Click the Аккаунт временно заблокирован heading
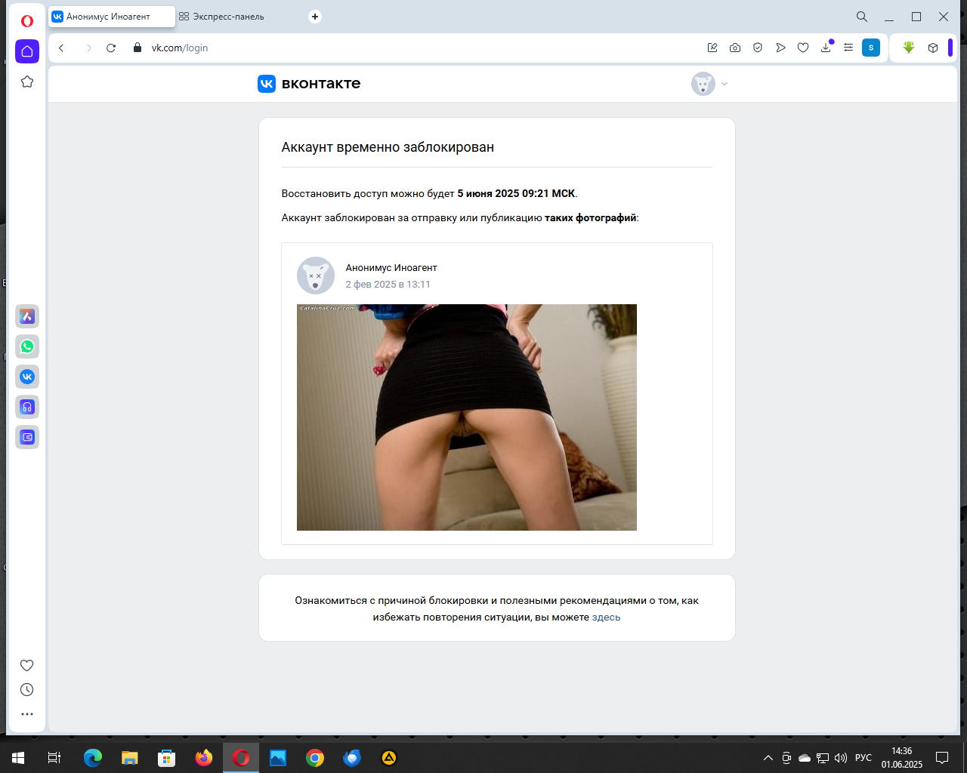This screenshot has width=967, height=773. [x=388, y=147]
